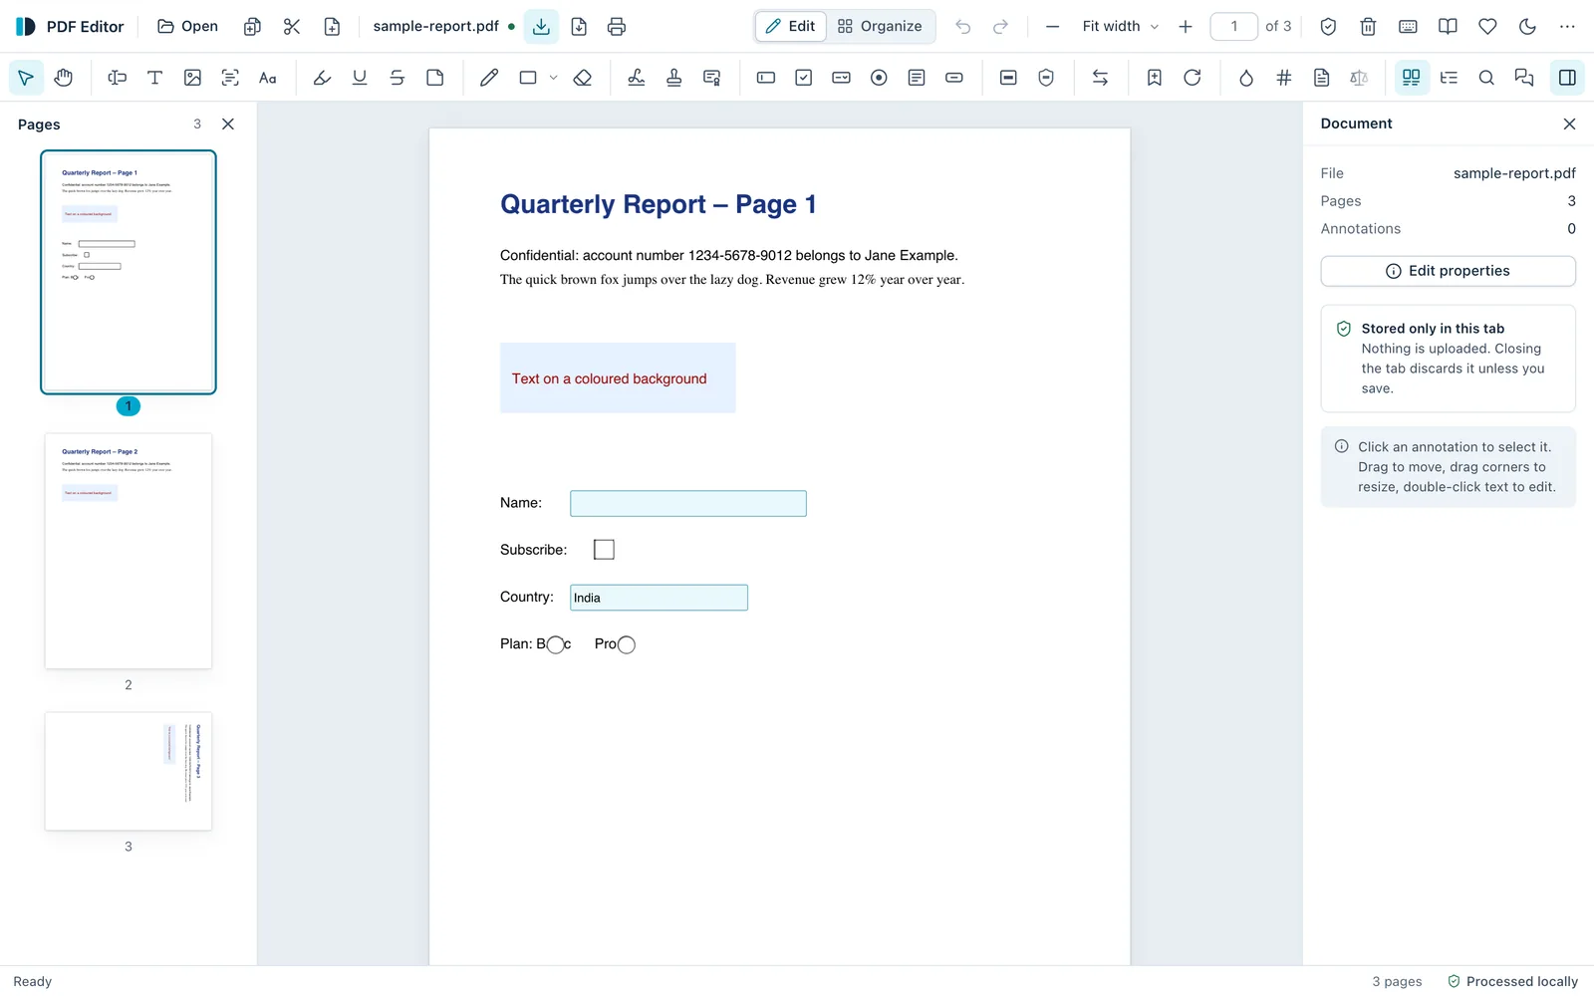Switch to Edit mode tab
Screen dimensions: 1594x996
791,27
